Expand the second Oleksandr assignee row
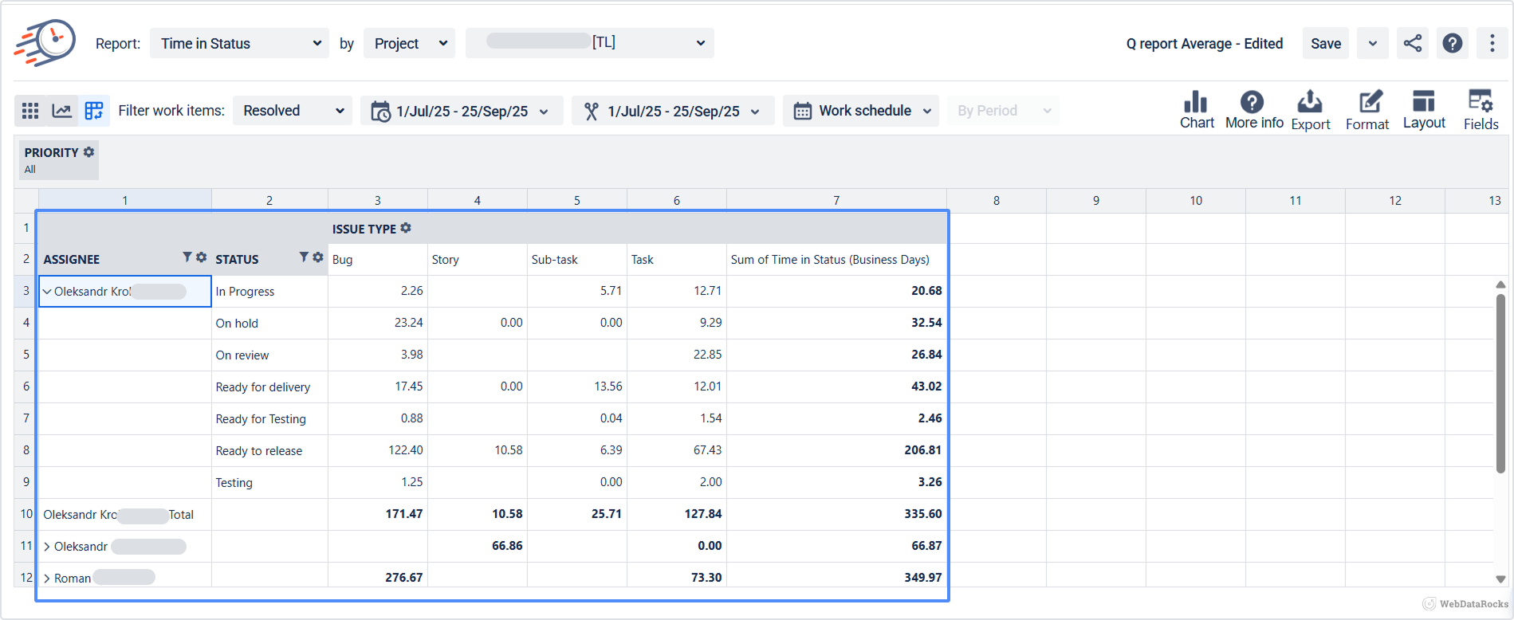1514x620 pixels. click(47, 547)
